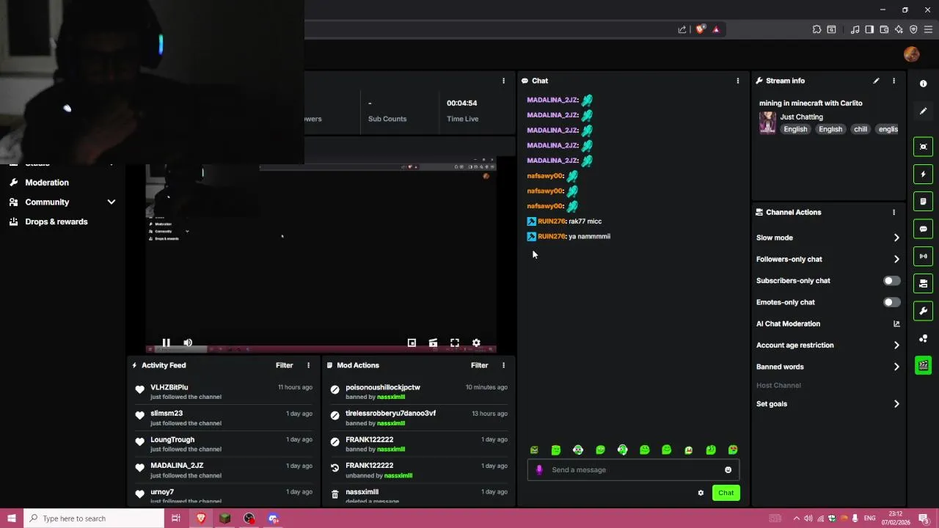Open chat settings gear icon
The height and width of the screenshot is (528, 939).
[701, 493]
